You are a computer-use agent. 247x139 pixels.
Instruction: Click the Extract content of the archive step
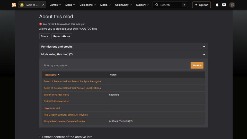[66, 137]
